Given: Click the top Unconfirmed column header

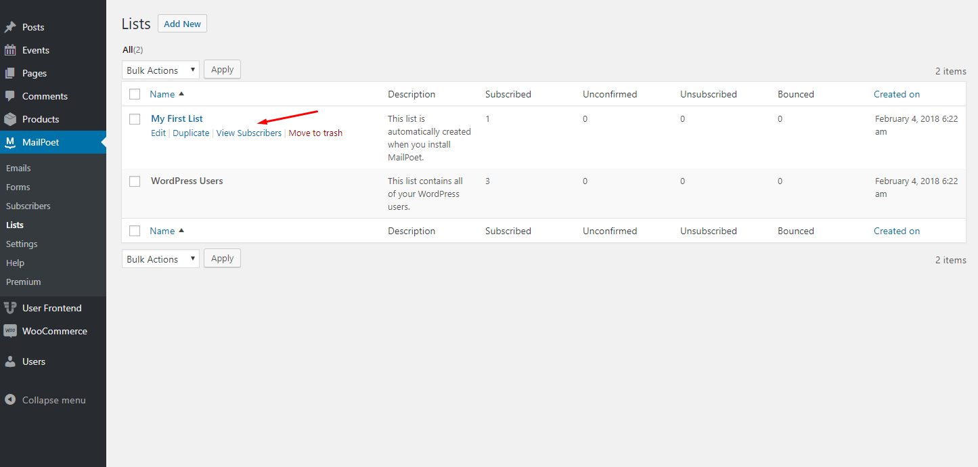Looking at the screenshot, I should [610, 94].
